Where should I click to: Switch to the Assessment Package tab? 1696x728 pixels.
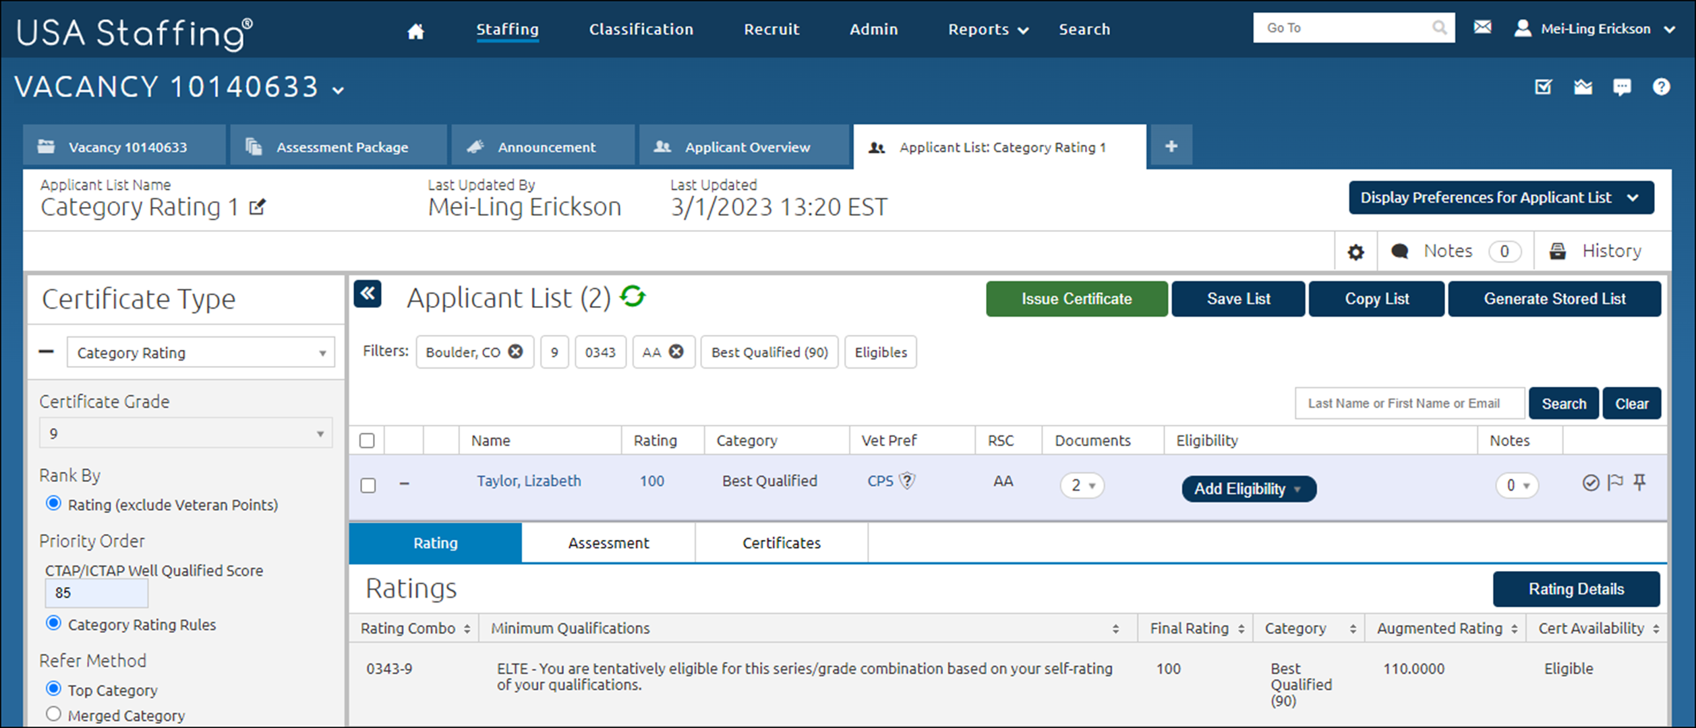pos(339,146)
